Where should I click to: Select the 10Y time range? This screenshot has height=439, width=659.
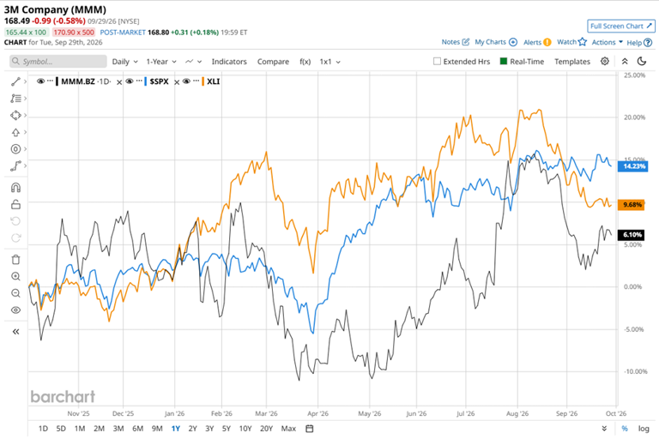coord(245,429)
